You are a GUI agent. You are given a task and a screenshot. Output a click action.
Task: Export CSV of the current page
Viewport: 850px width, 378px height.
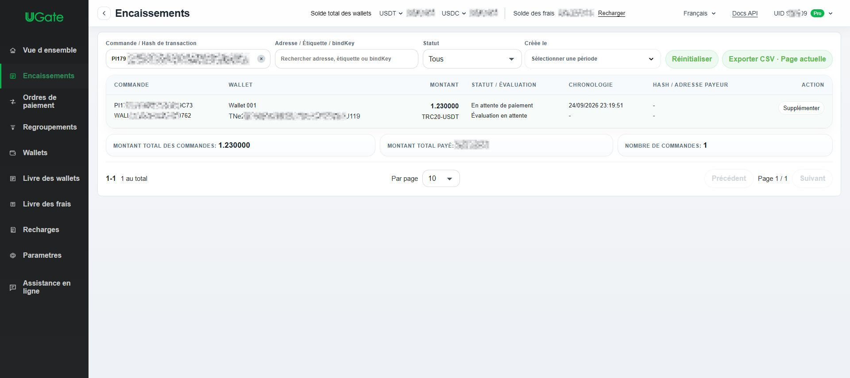(x=777, y=59)
